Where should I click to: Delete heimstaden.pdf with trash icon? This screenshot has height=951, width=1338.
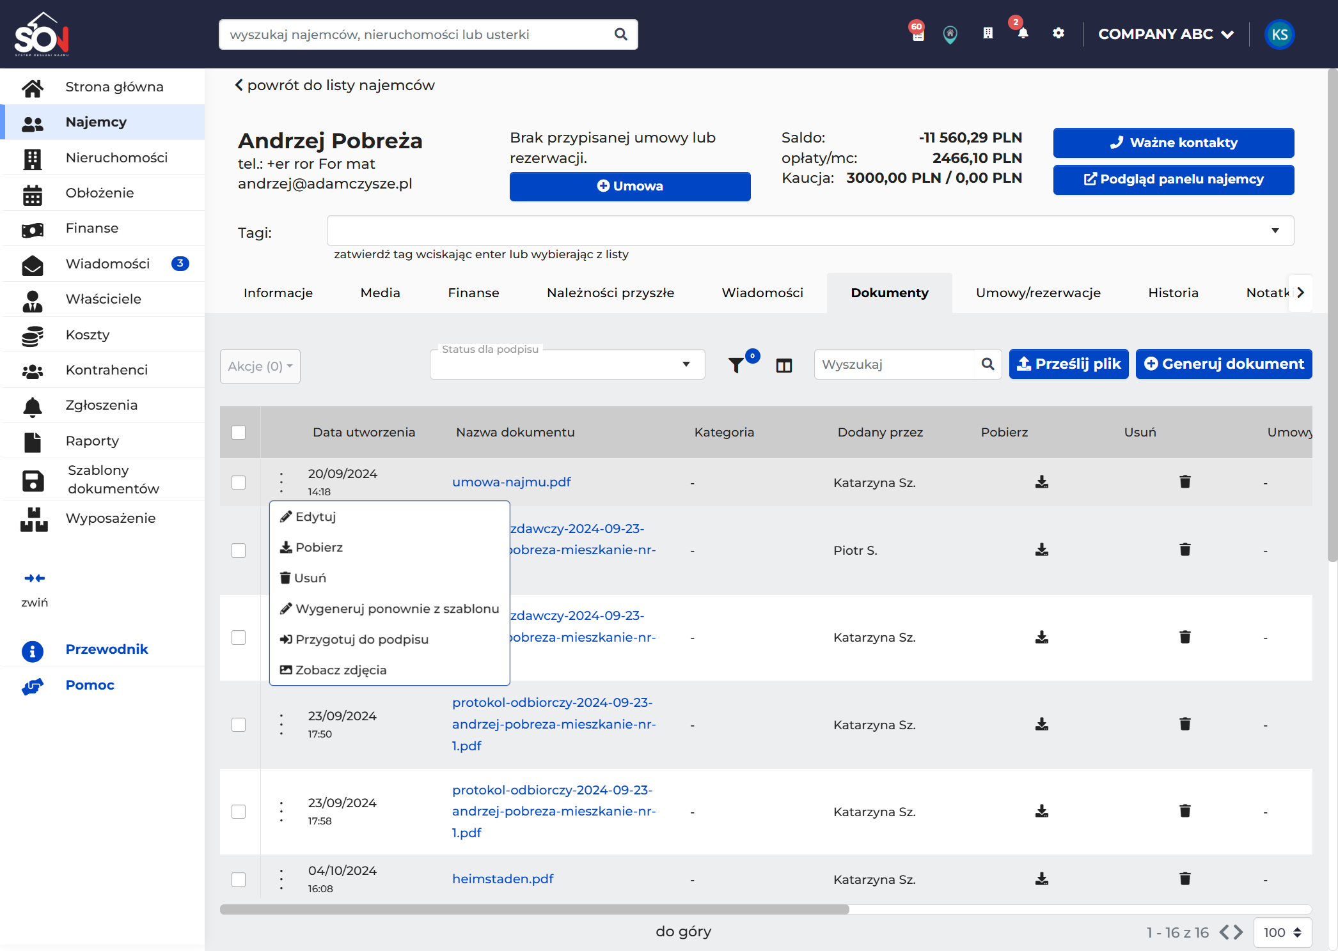1185,879
